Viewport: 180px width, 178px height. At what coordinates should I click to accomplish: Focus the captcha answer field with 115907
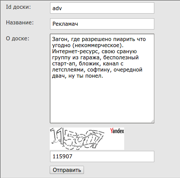tap(102, 157)
